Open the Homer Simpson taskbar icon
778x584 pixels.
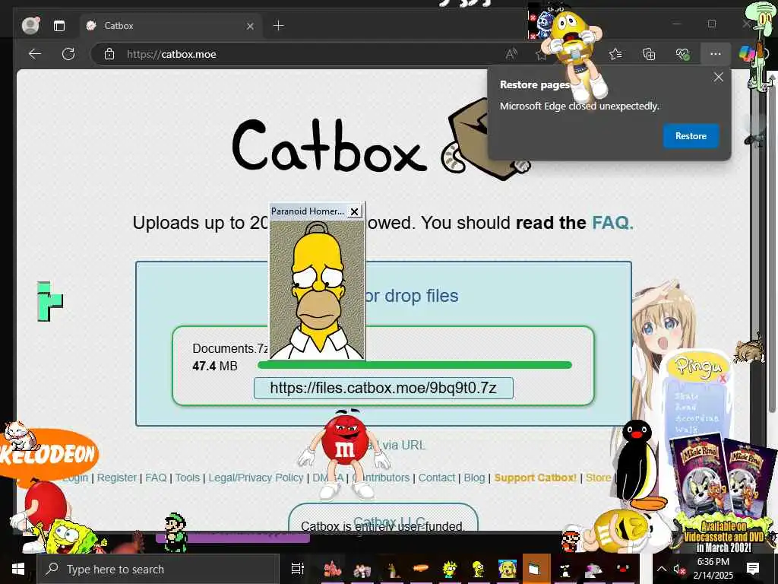click(x=479, y=569)
